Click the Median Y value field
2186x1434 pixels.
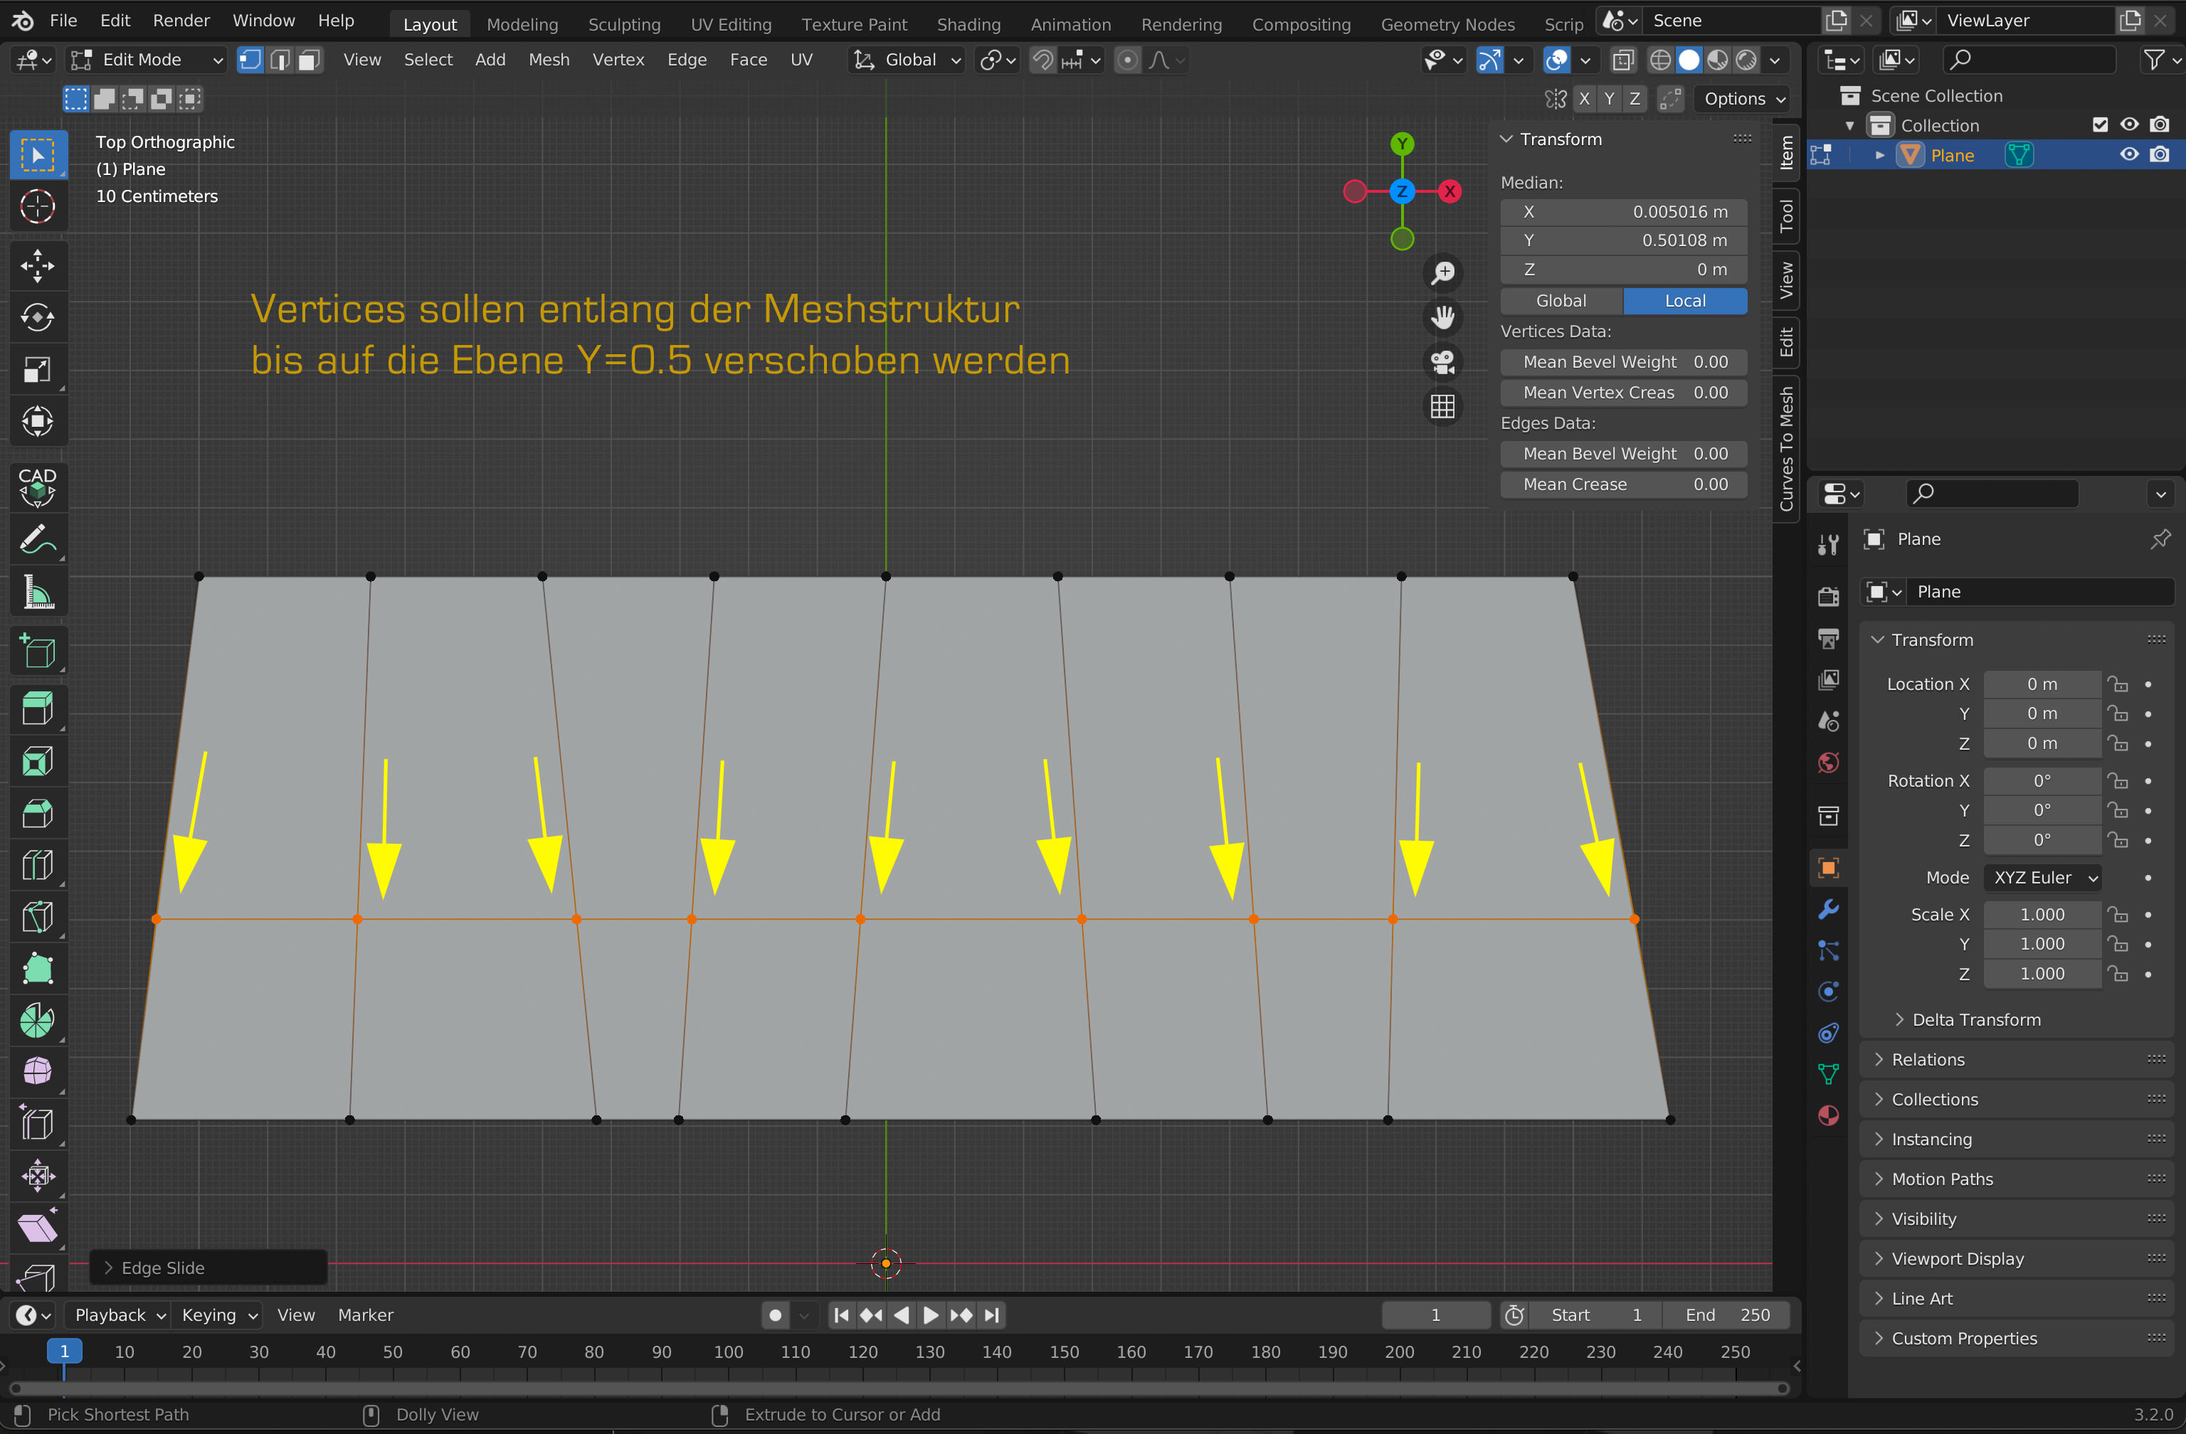(1623, 240)
